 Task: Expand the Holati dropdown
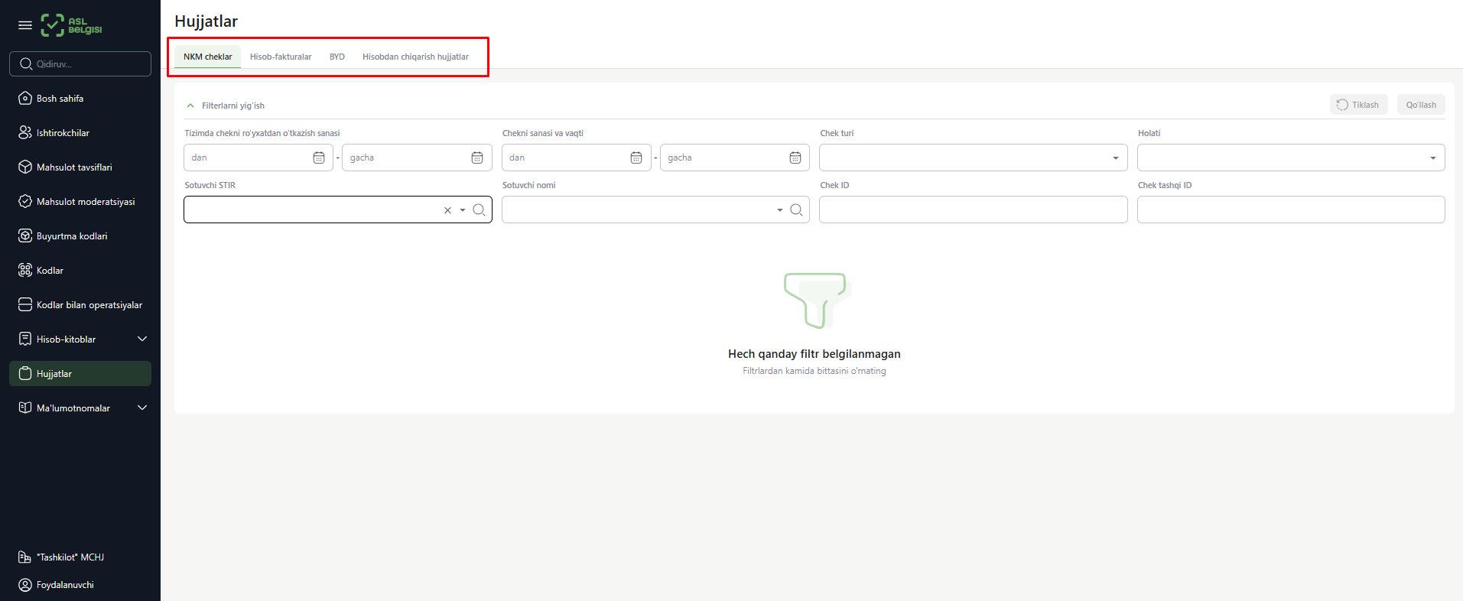(1432, 158)
